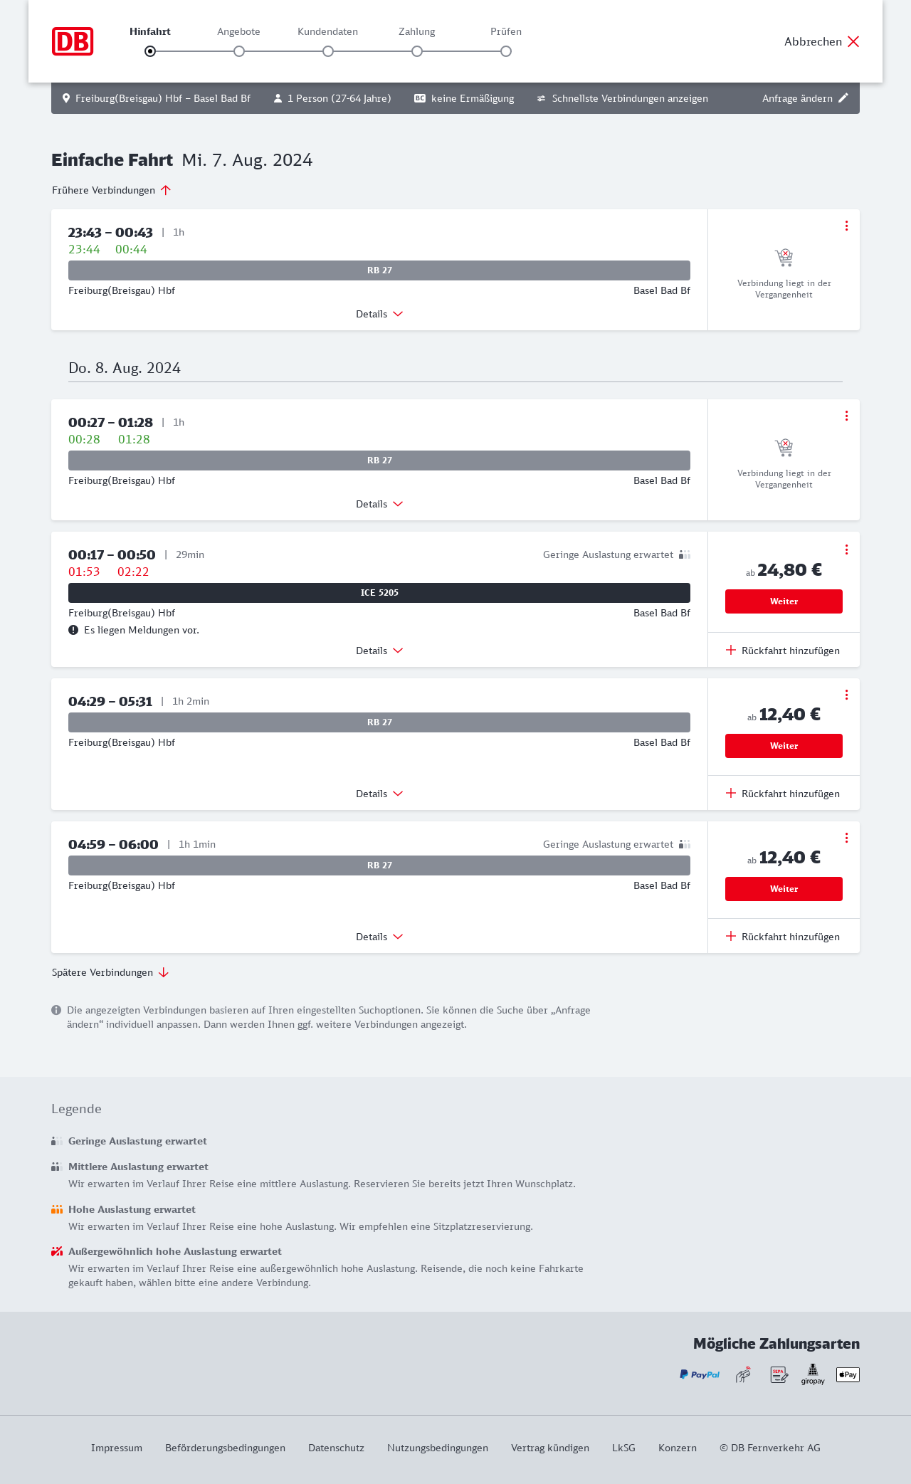Click Weiter for the 24,80 € ICE offer
Screen dimensions: 911x1484
coord(784,601)
